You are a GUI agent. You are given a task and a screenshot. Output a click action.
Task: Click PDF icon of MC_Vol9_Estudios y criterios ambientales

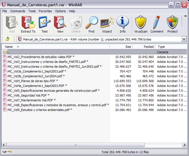point(5,110)
